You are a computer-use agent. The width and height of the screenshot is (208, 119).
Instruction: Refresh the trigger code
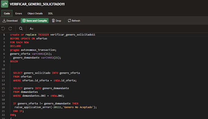click(x=74, y=21)
